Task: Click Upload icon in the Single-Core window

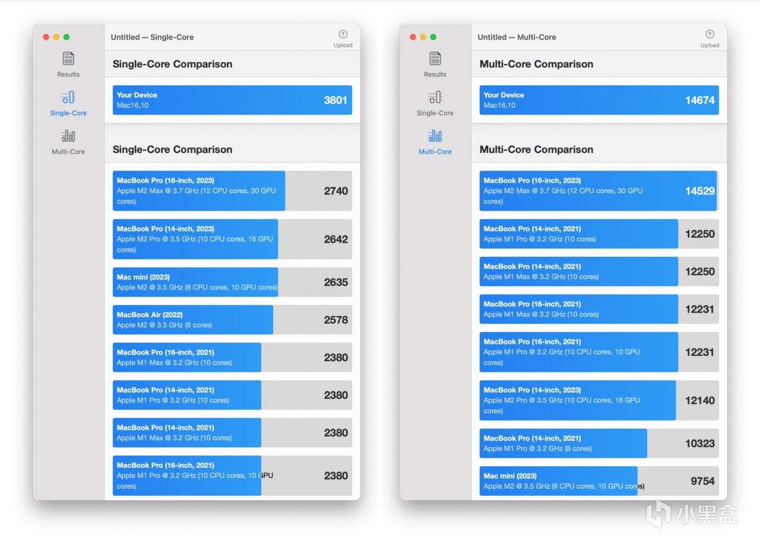Action: (x=343, y=34)
